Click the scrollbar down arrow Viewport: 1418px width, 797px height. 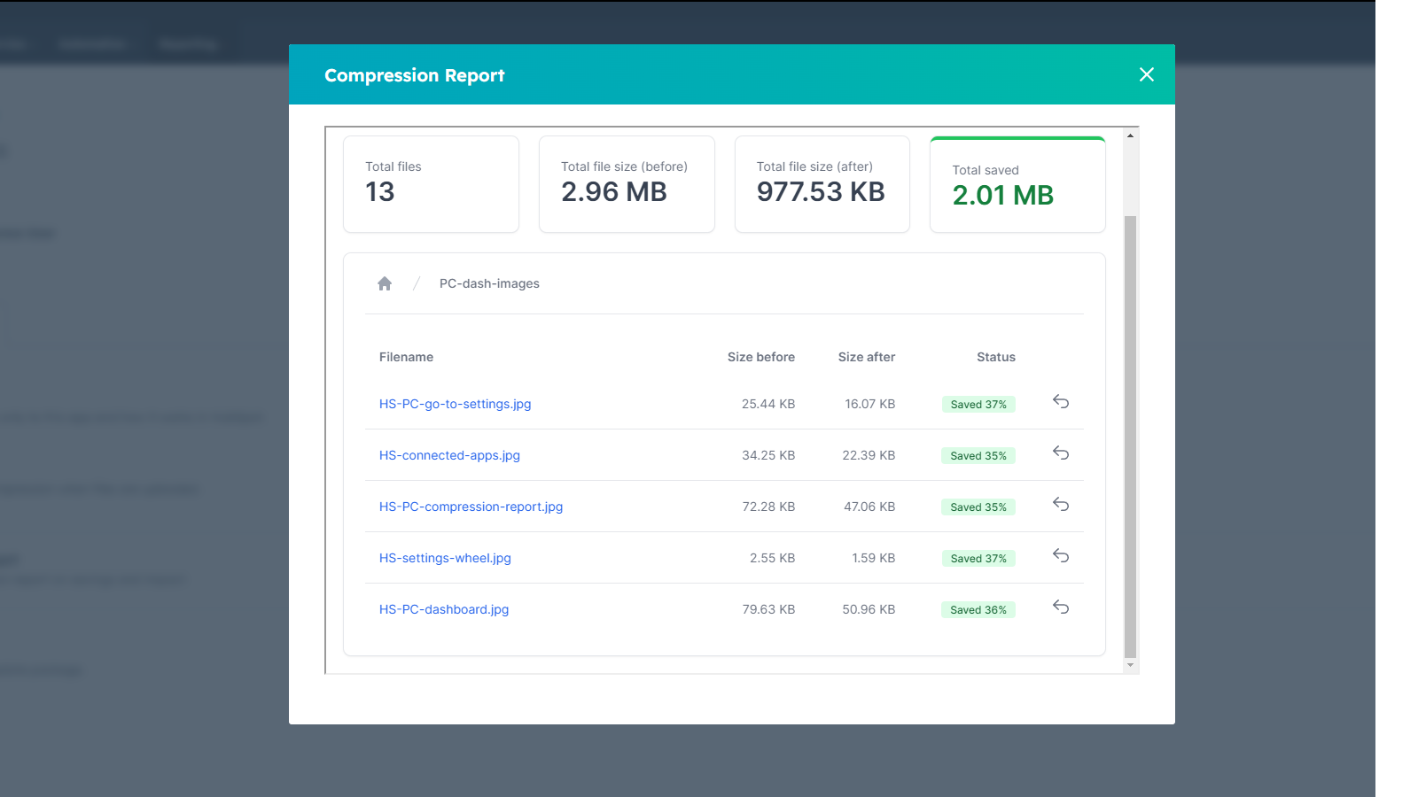coord(1130,665)
